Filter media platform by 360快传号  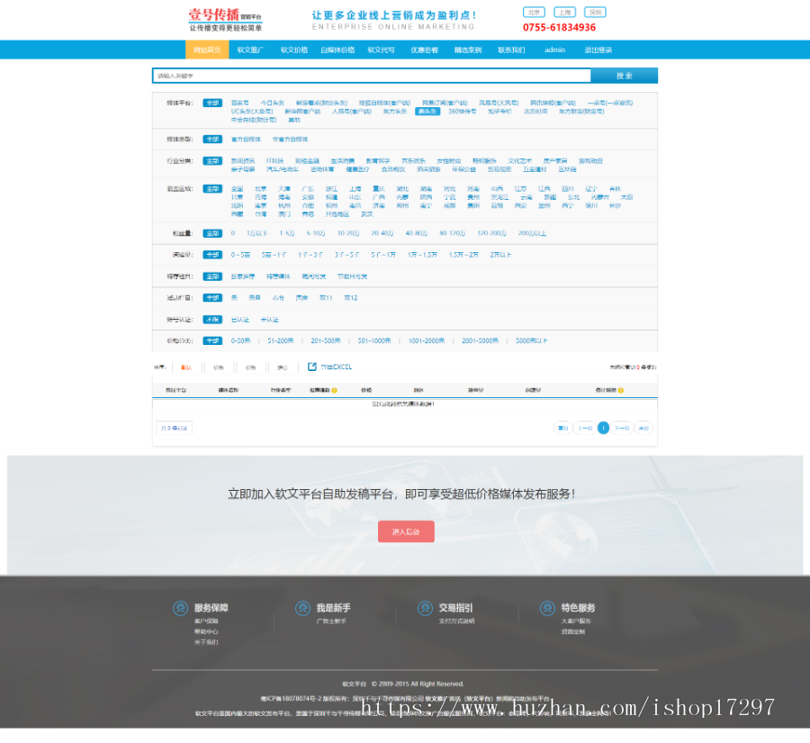click(463, 111)
